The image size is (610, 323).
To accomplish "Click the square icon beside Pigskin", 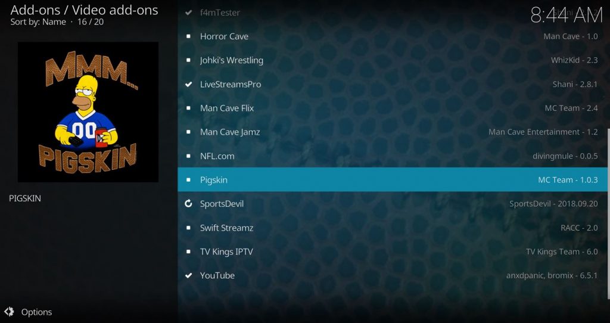I will coord(189,180).
